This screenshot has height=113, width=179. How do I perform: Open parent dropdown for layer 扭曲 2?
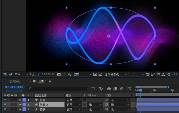pos(120,105)
